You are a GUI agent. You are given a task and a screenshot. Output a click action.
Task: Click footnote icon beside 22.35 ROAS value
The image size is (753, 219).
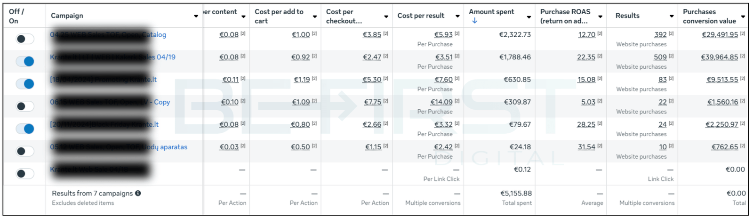click(600, 56)
